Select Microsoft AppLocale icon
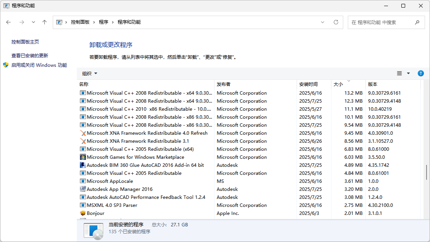Image resolution: width=430 pixels, height=242 pixels. (83, 181)
